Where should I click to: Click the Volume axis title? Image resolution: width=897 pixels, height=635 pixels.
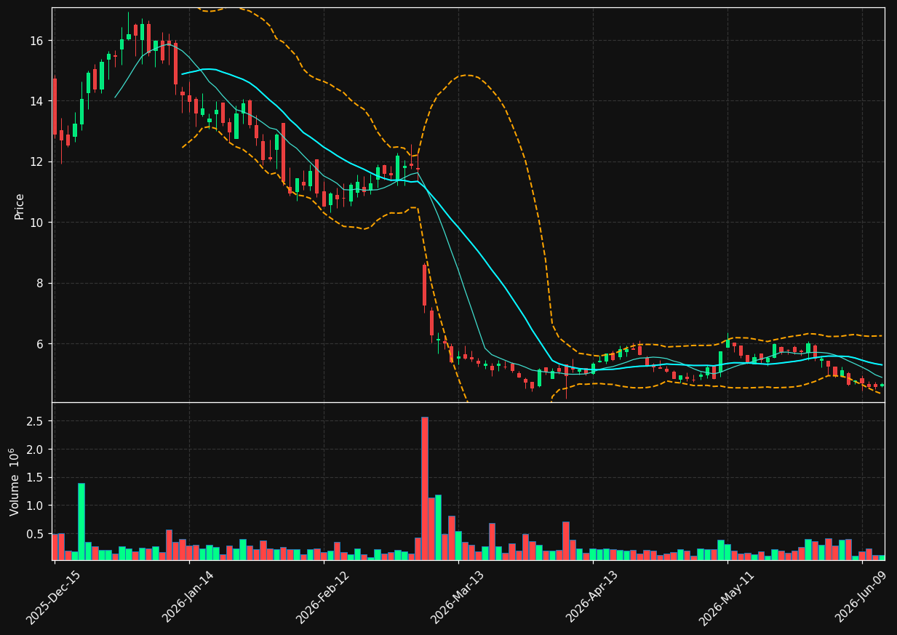pyautogui.click(x=15, y=482)
